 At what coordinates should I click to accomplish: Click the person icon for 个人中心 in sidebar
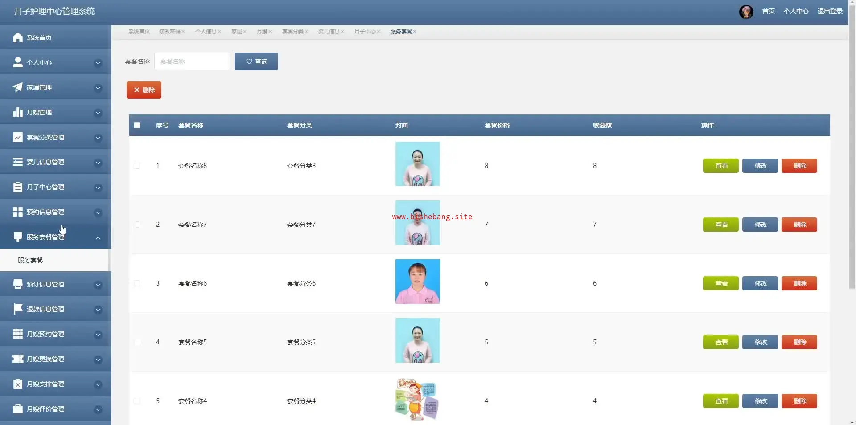(x=18, y=62)
